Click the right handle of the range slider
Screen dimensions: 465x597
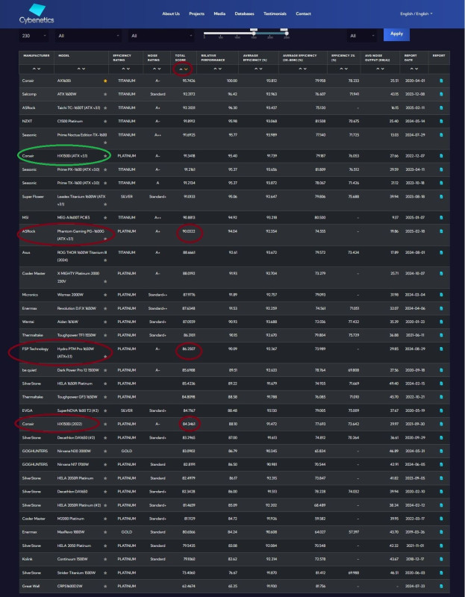(x=287, y=34)
